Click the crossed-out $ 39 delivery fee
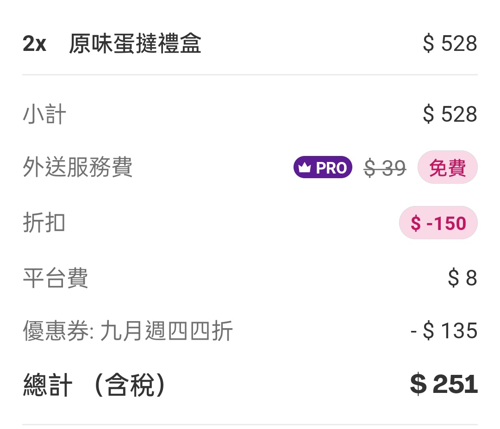This screenshot has height=429, width=500. click(x=385, y=168)
